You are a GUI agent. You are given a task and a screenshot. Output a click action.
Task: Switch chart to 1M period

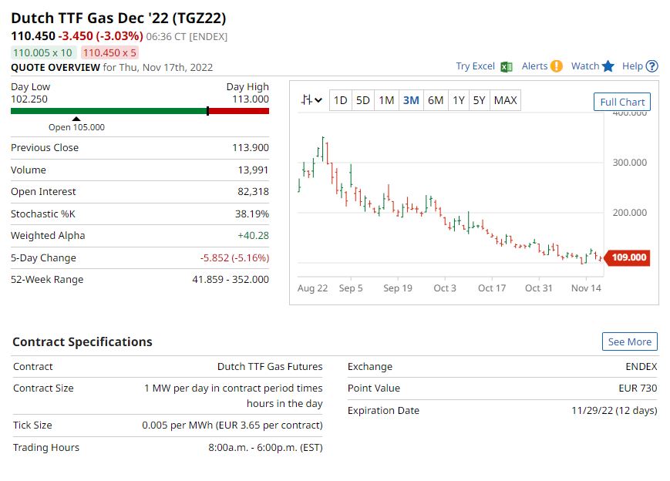click(x=387, y=100)
